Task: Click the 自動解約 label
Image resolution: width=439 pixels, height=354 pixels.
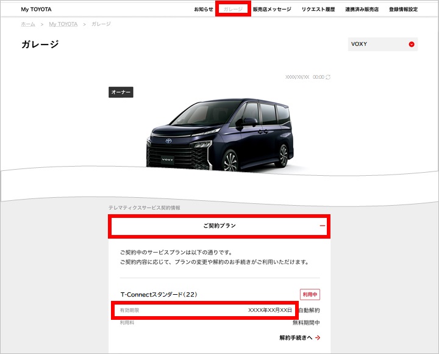Action: tap(309, 310)
